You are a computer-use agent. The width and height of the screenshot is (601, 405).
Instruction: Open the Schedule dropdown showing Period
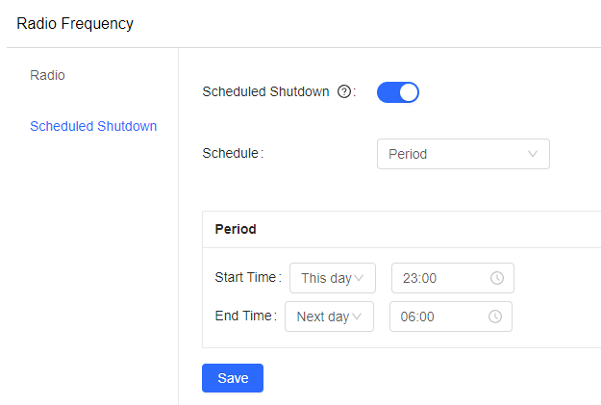463,154
